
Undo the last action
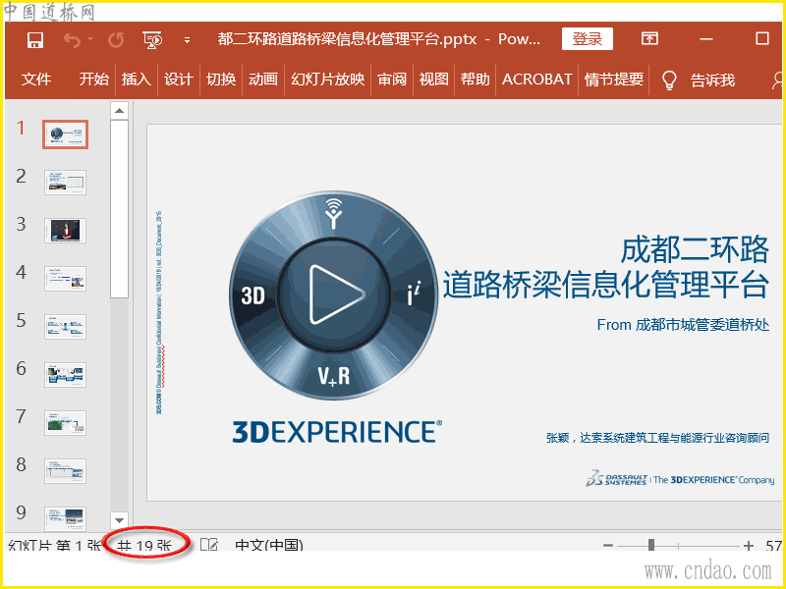coord(72,39)
